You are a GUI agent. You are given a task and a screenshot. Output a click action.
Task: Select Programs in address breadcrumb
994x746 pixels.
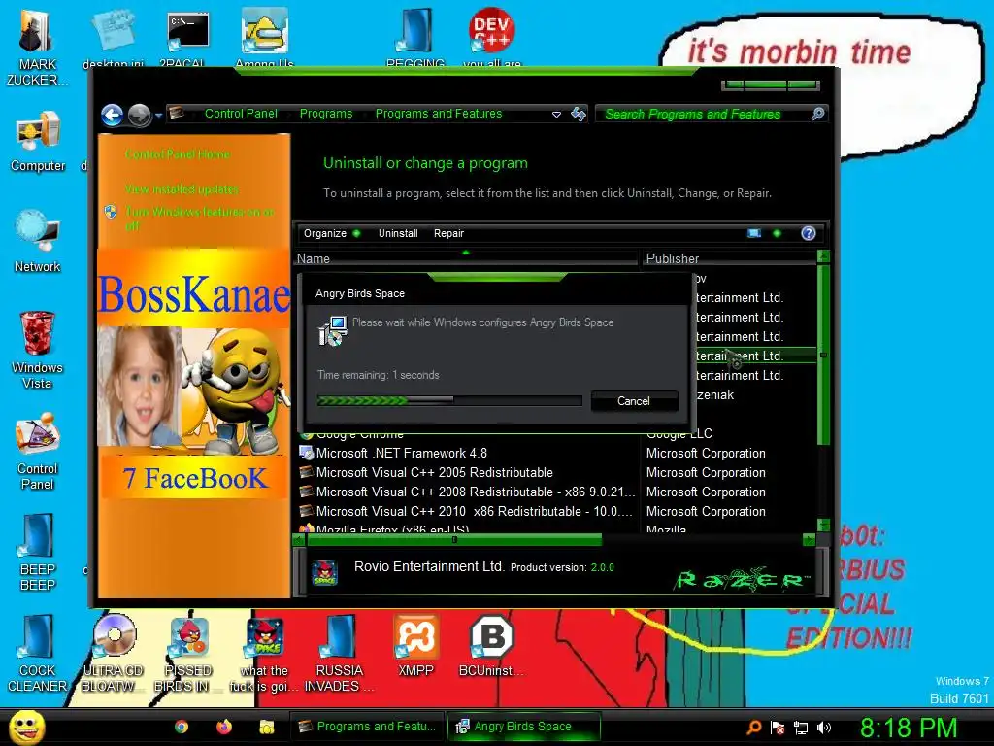point(326,114)
